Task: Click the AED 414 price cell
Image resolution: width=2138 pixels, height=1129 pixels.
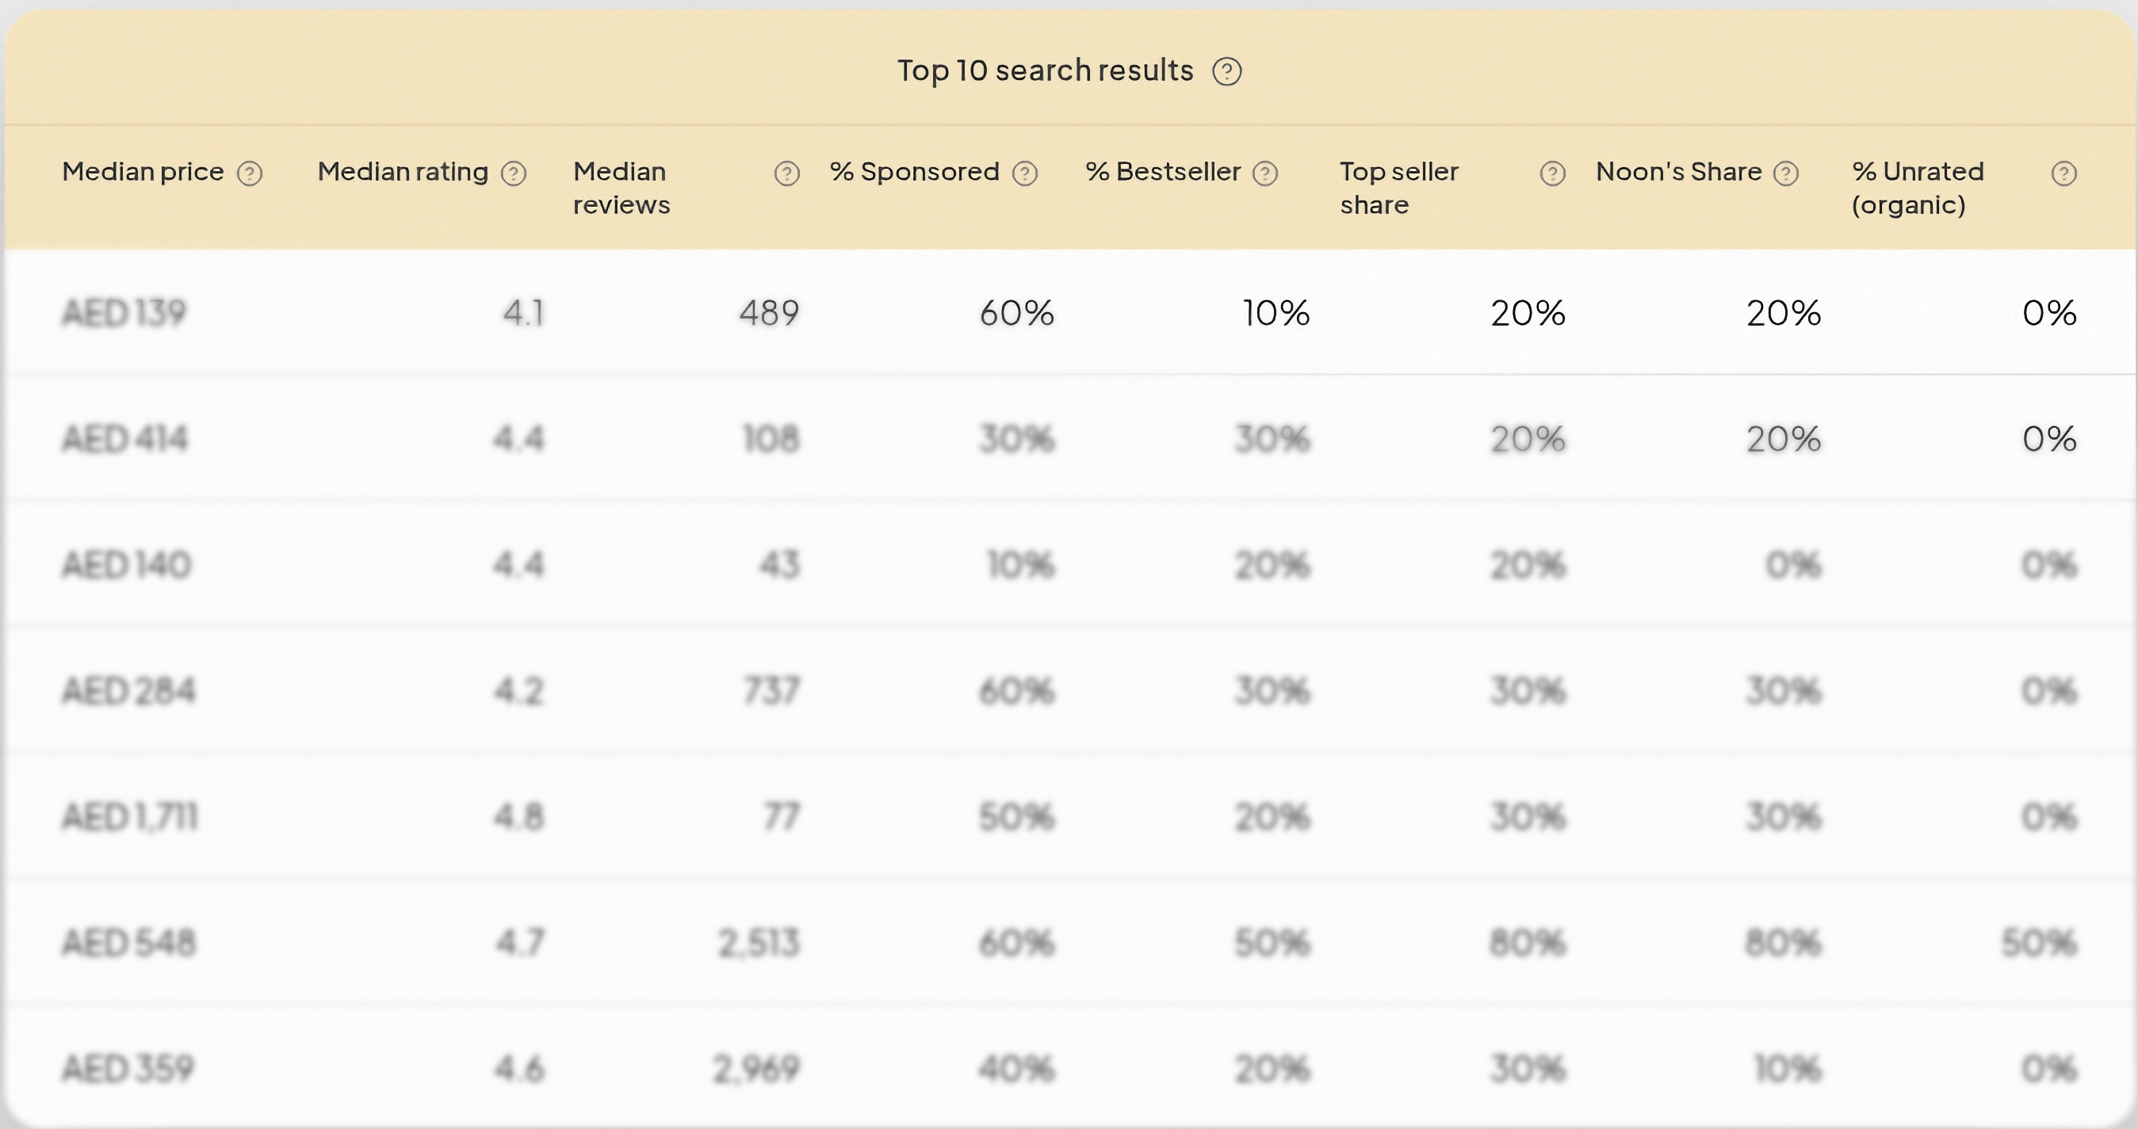Action: pos(125,439)
